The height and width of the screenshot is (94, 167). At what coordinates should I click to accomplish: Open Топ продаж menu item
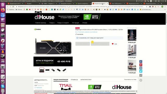(x=75, y=23)
